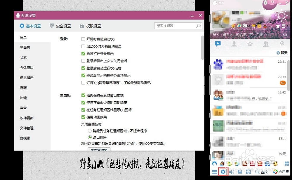
Task: Open Tencent Weibo icon beside the star
Action: point(239,26)
